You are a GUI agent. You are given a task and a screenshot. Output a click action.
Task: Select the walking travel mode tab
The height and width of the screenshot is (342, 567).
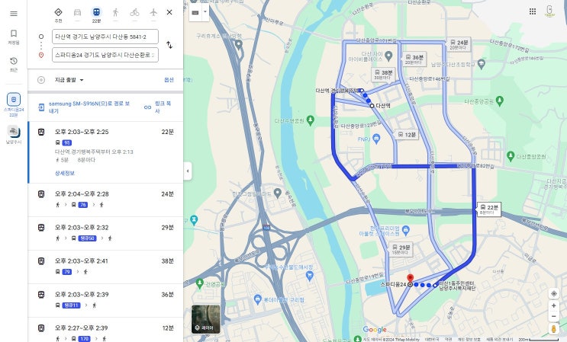point(115,13)
